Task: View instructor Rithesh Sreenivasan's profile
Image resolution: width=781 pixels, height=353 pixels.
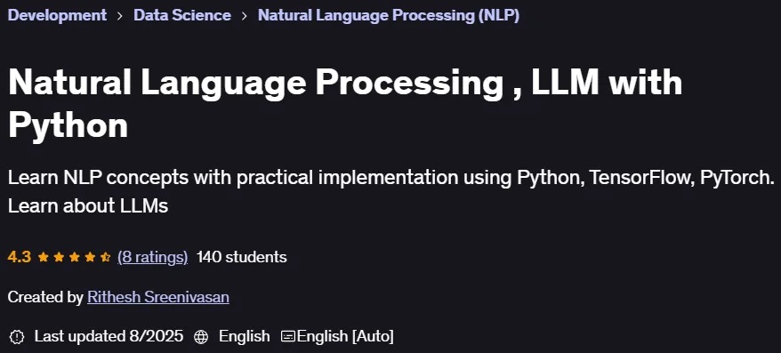Action: [158, 297]
